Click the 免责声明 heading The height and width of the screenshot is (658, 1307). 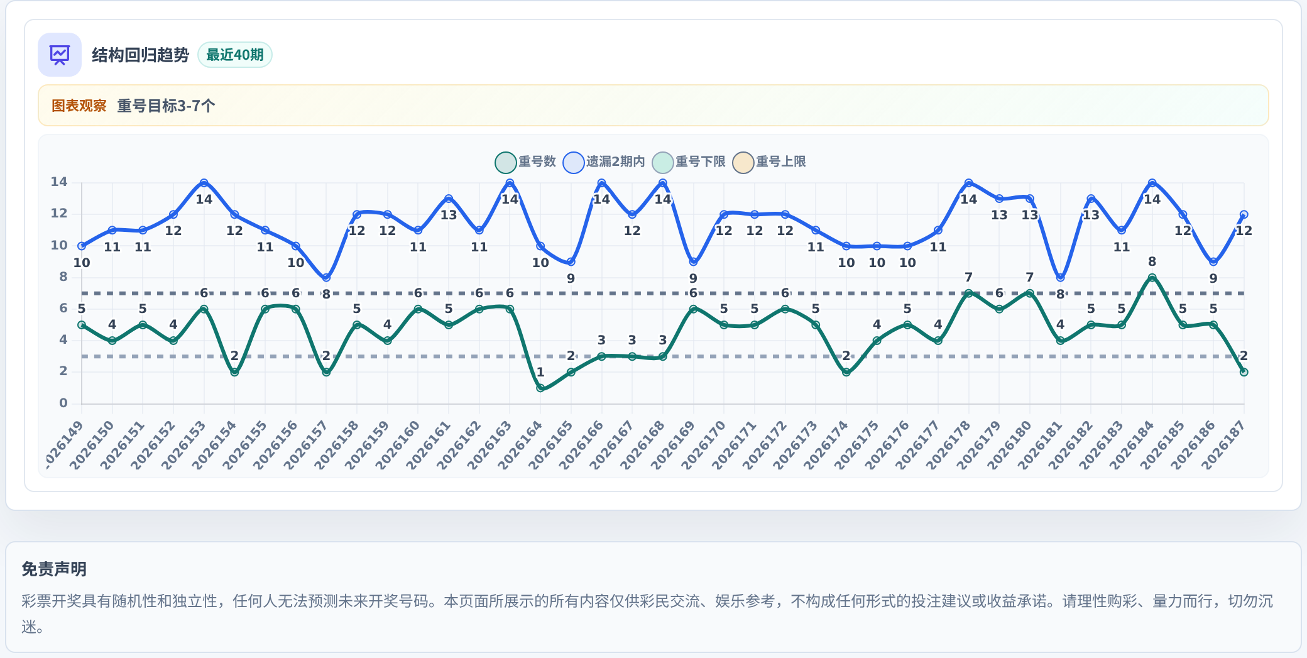point(54,569)
